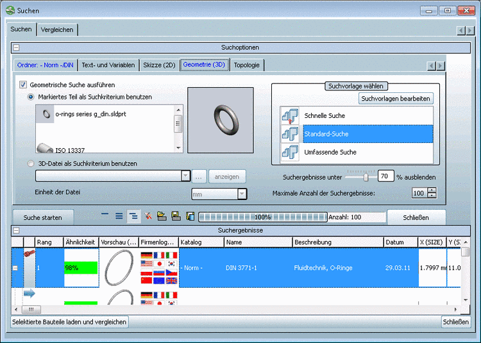Click the single-line collapsed view icon
This screenshot has width=481, height=343.
105,217
